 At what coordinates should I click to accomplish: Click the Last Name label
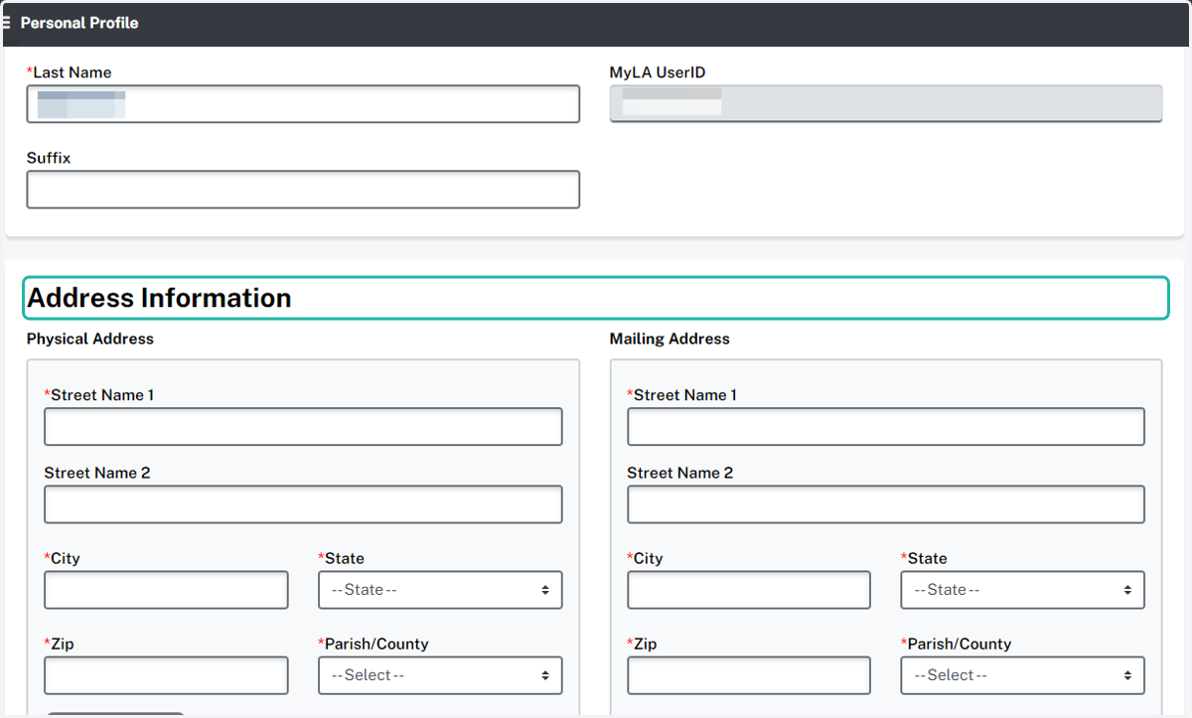pyautogui.click(x=70, y=72)
